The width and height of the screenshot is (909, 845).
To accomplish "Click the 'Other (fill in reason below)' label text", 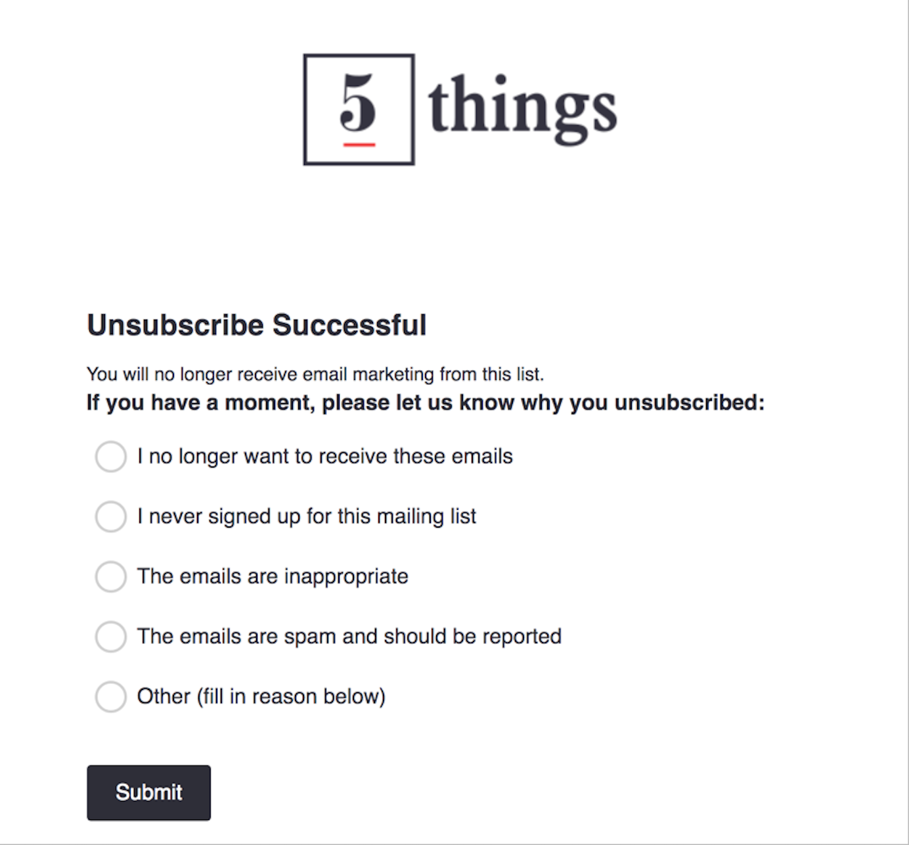I will point(261,697).
